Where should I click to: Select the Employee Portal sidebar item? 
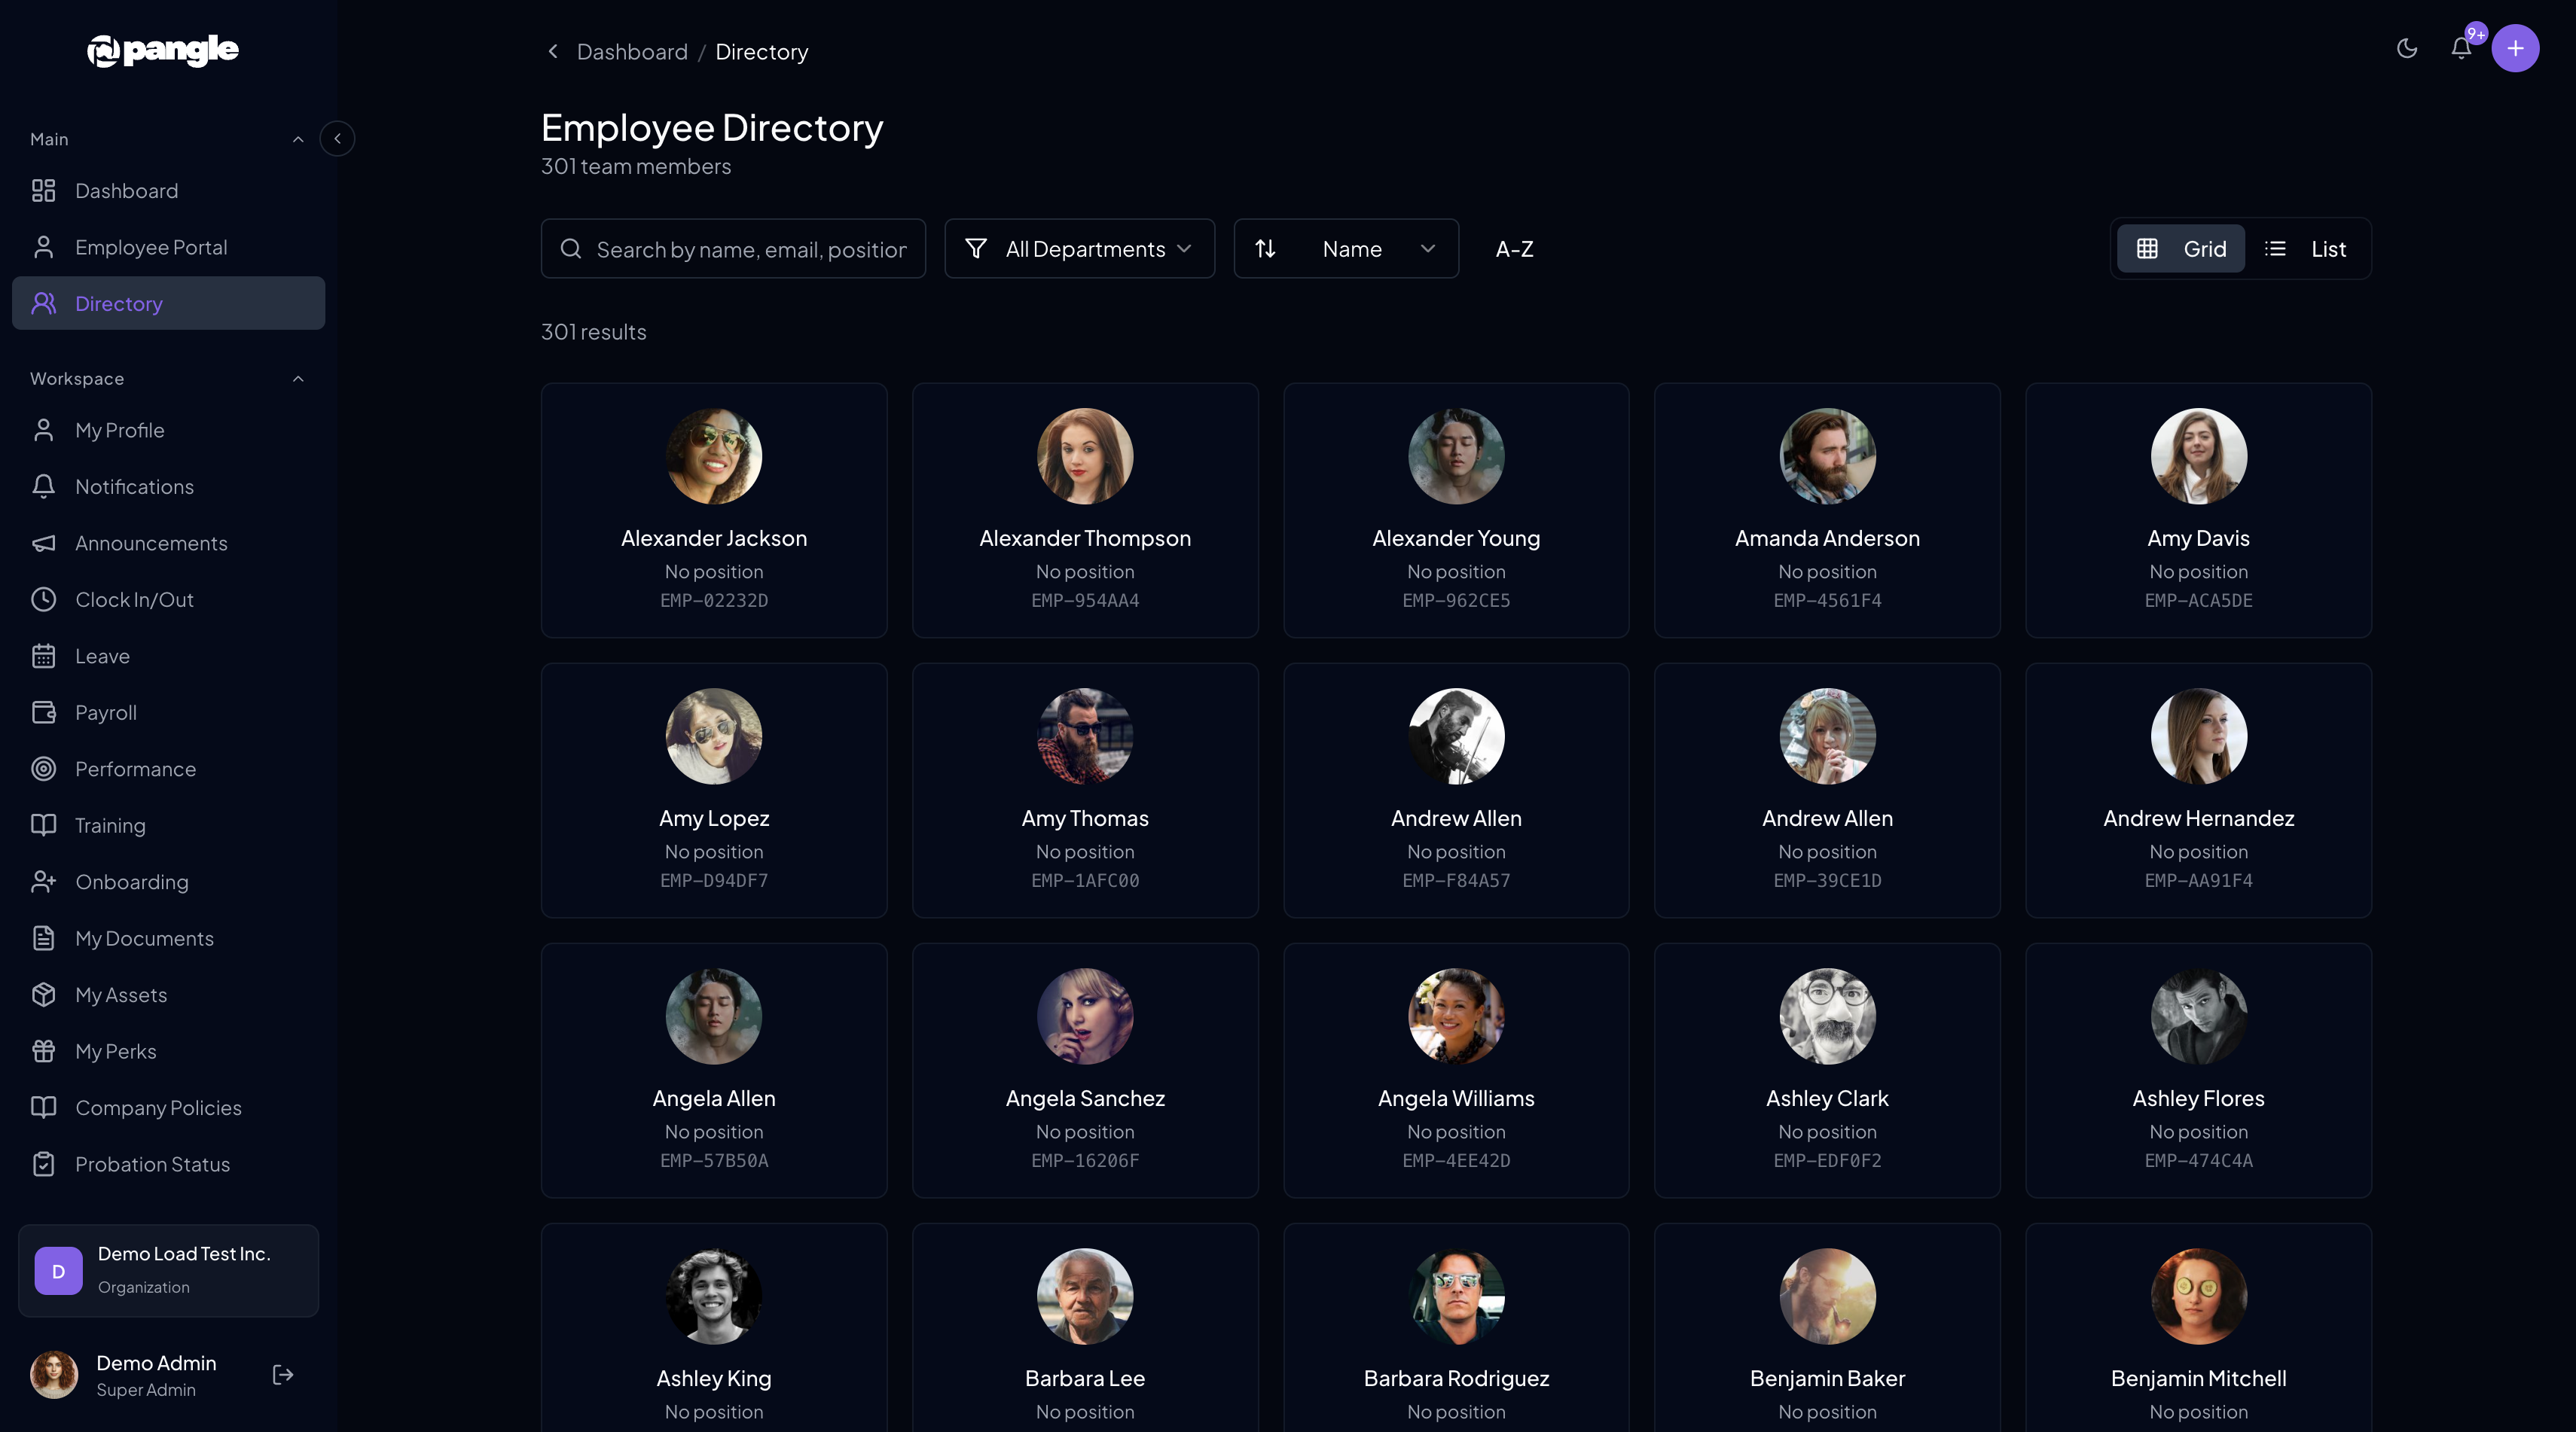tap(151, 247)
